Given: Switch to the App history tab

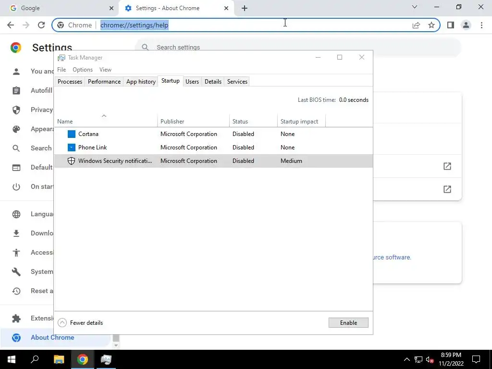Looking at the screenshot, I should pyautogui.click(x=141, y=82).
